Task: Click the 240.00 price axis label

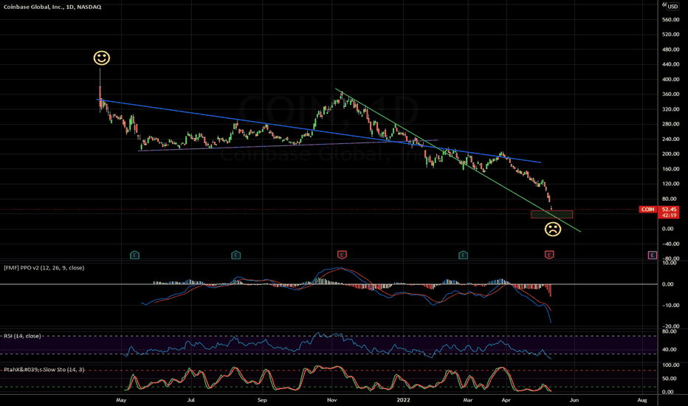Action: (x=670, y=139)
